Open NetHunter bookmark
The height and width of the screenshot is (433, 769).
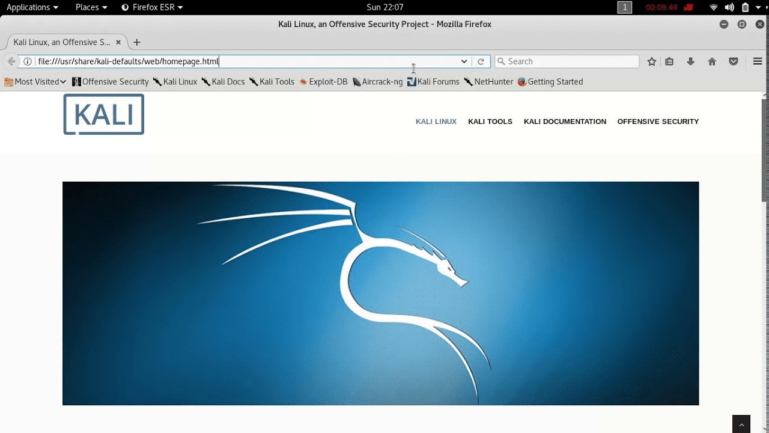(488, 82)
